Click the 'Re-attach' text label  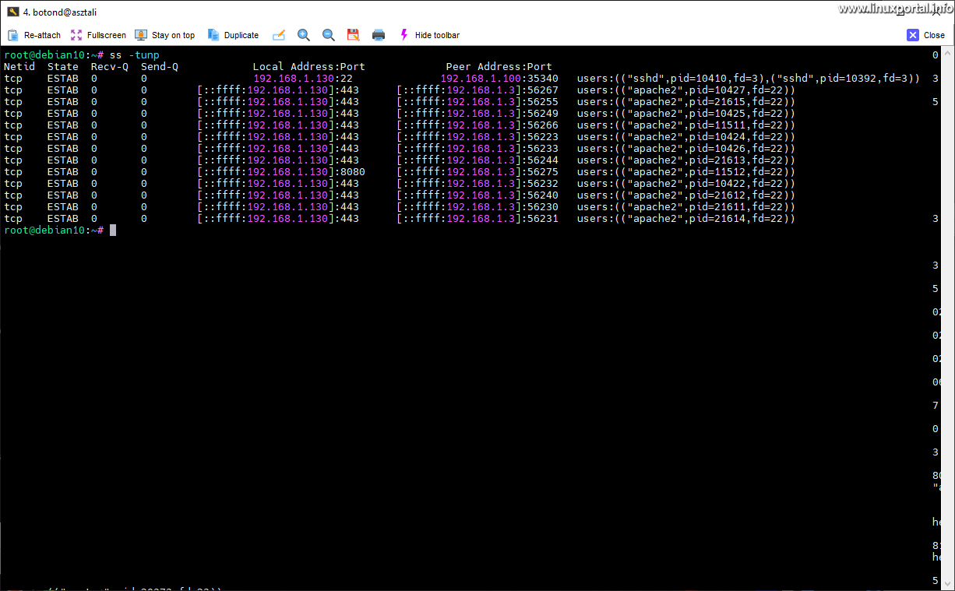(x=42, y=35)
